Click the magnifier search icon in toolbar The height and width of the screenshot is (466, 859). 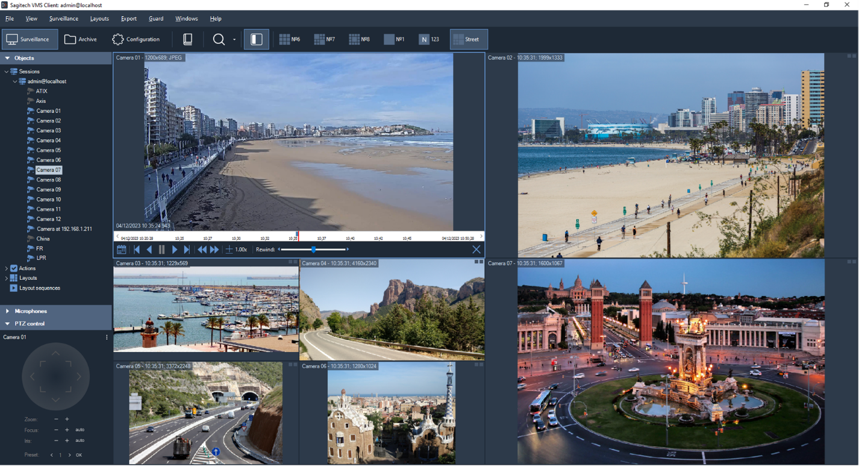(x=219, y=39)
